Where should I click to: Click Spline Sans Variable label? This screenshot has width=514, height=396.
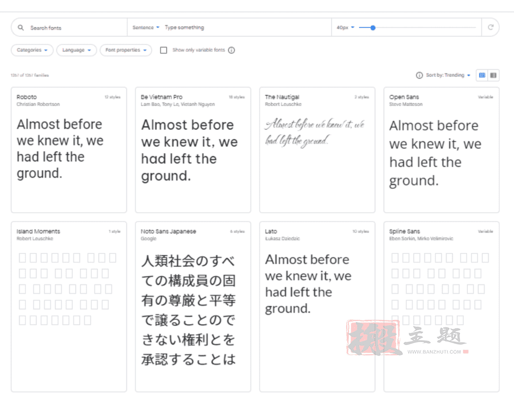(x=486, y=231)
